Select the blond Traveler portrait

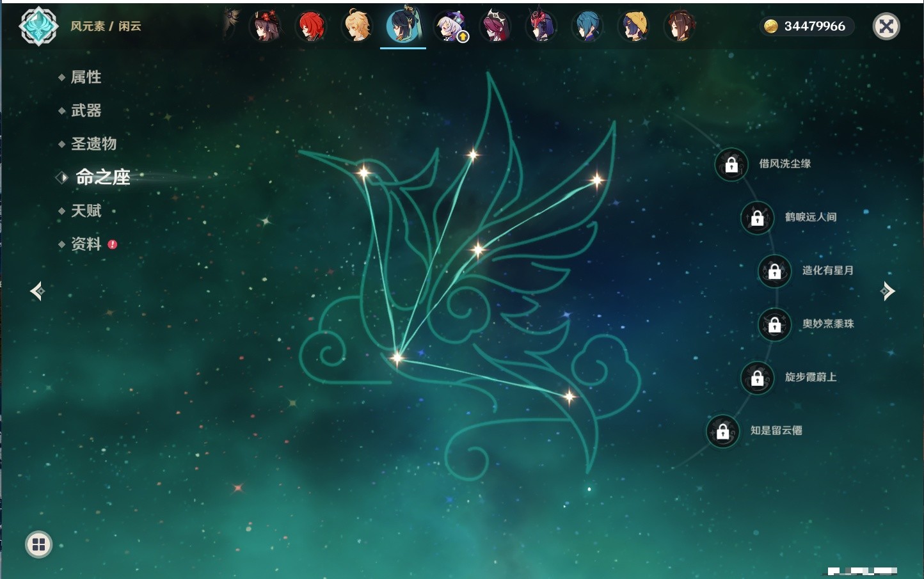pyautogui.click(x=358, y=27)
